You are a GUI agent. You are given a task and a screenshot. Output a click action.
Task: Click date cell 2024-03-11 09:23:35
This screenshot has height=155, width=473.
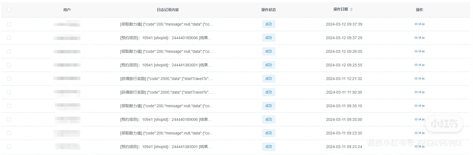pyautogui.click(x=344, y=133)
